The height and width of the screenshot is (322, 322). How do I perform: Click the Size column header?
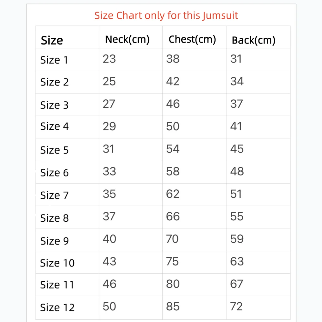click(52, 40)
